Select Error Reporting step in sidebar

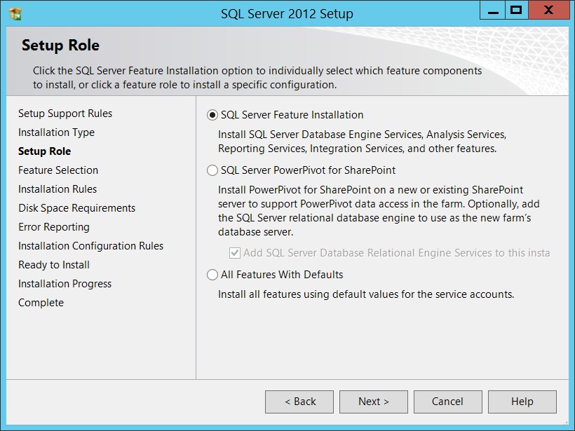[54, 227]
